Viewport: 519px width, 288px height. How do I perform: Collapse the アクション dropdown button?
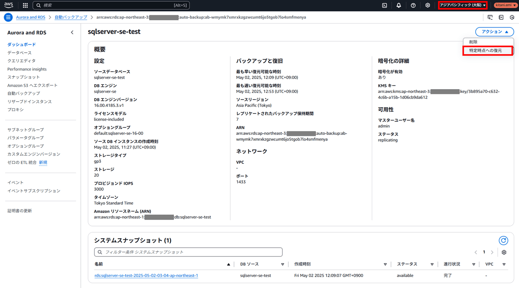point(494,32)
